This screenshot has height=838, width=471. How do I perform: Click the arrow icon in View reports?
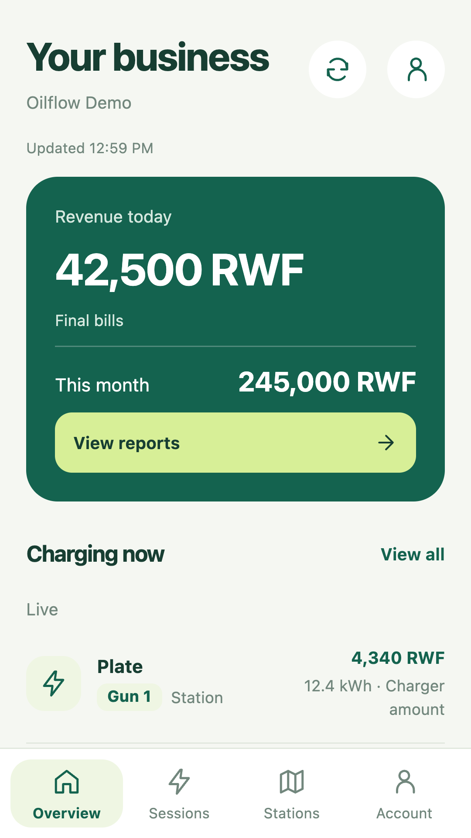click(x=386, y=443)
